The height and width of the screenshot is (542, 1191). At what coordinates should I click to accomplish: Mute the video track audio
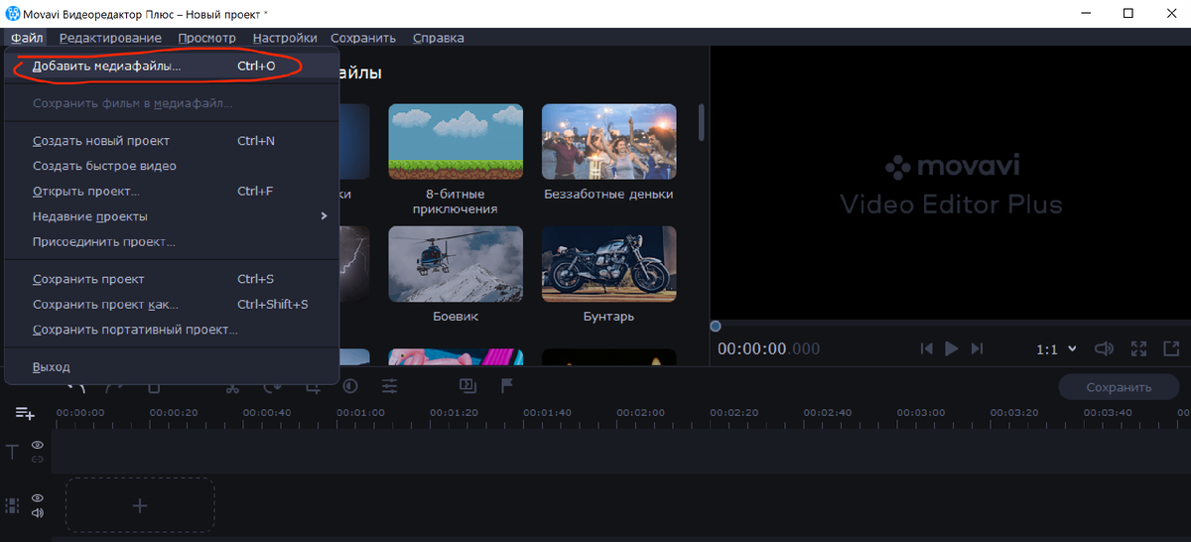(38, 513)
